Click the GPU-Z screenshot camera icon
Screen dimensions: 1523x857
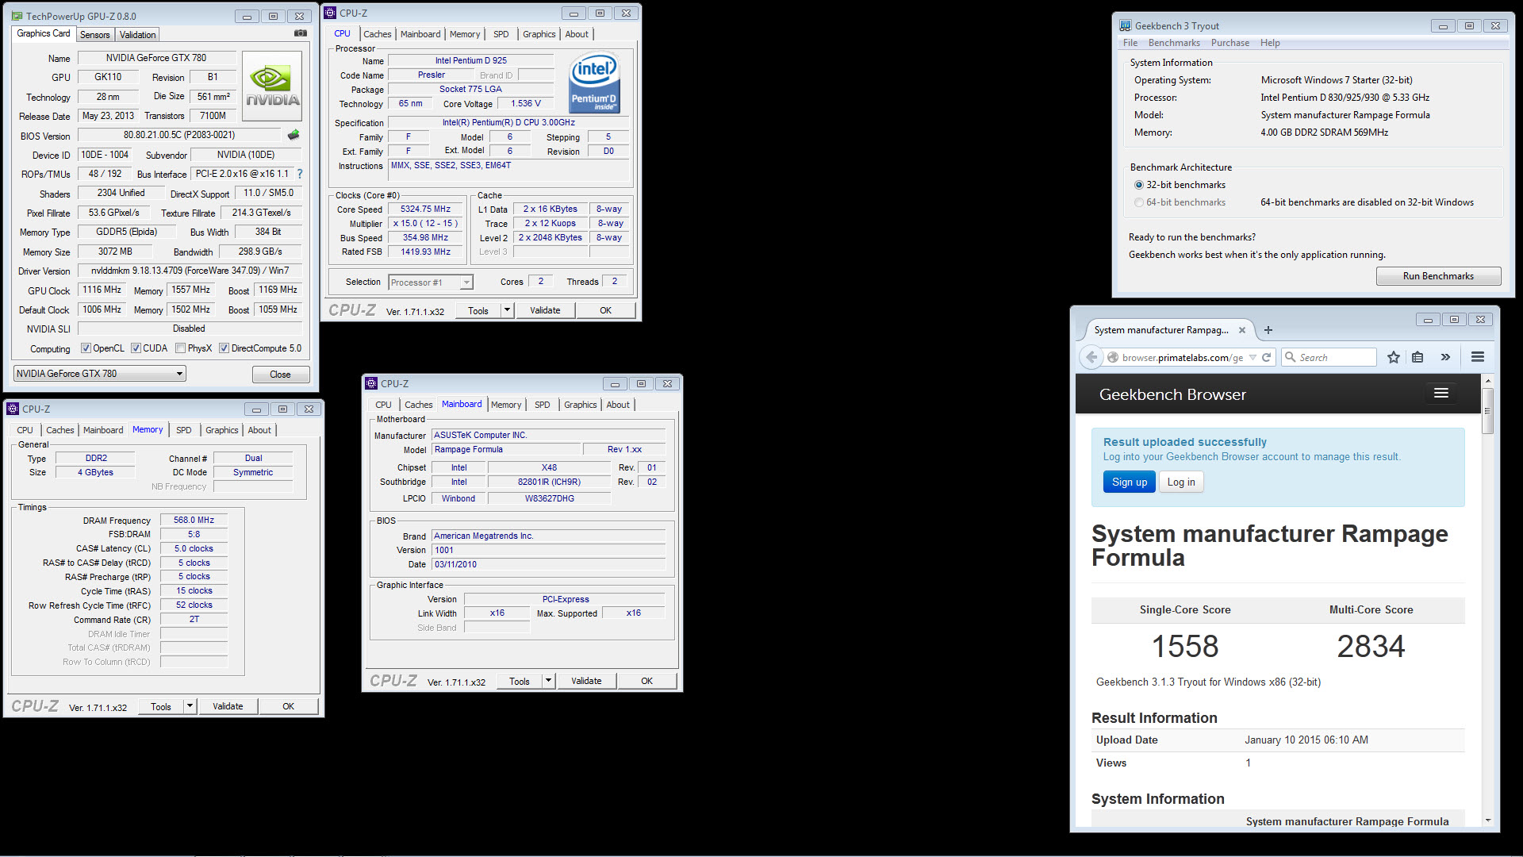tap(301, 33)
